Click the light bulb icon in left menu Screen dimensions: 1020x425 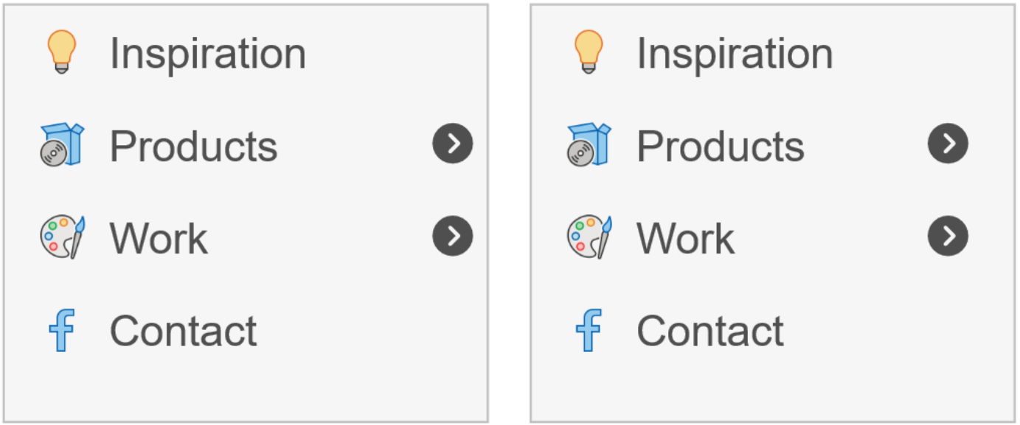click(x=62, y=52)
